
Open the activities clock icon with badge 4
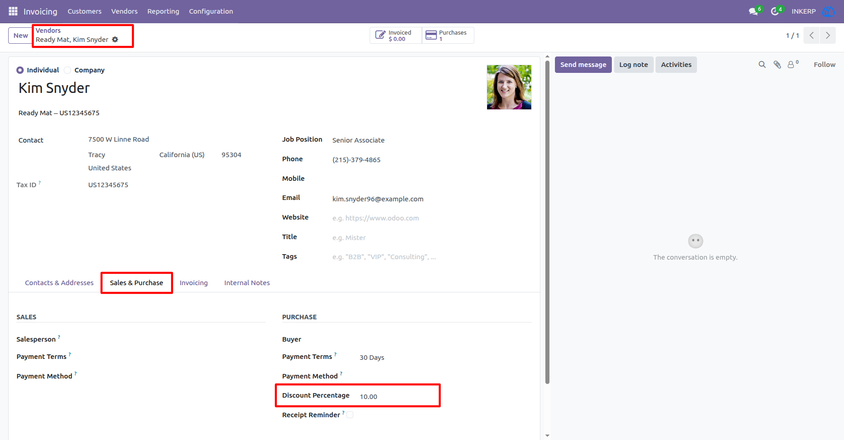click(776, 11)
